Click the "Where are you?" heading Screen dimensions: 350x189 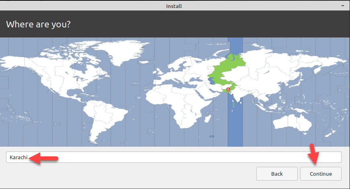pos(39,24)
